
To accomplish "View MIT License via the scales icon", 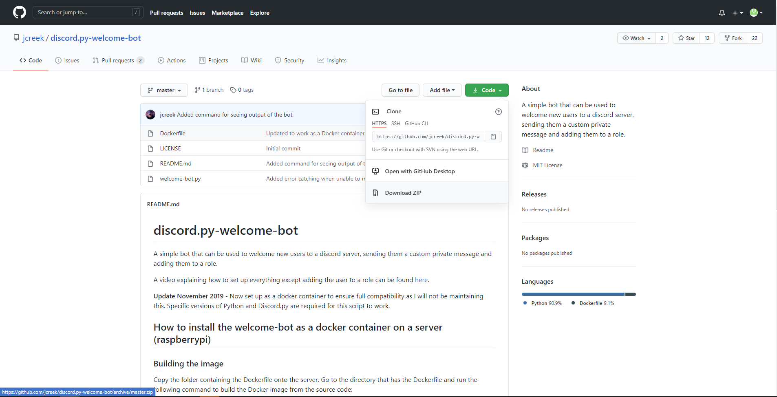I will pos(525,165).
